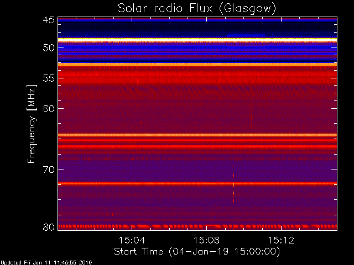354x265 pixels.
Task: Click the dashed red band at 80 MHz
Action: [x=197, y=226]
